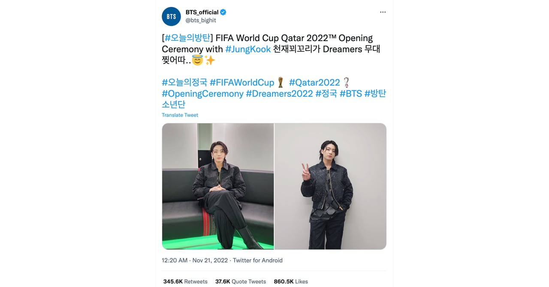Click the Translate Tweet link
Image resolution: width=549 pixels, height=287 pixels.
pyautogui.click(x=180, y=115)
